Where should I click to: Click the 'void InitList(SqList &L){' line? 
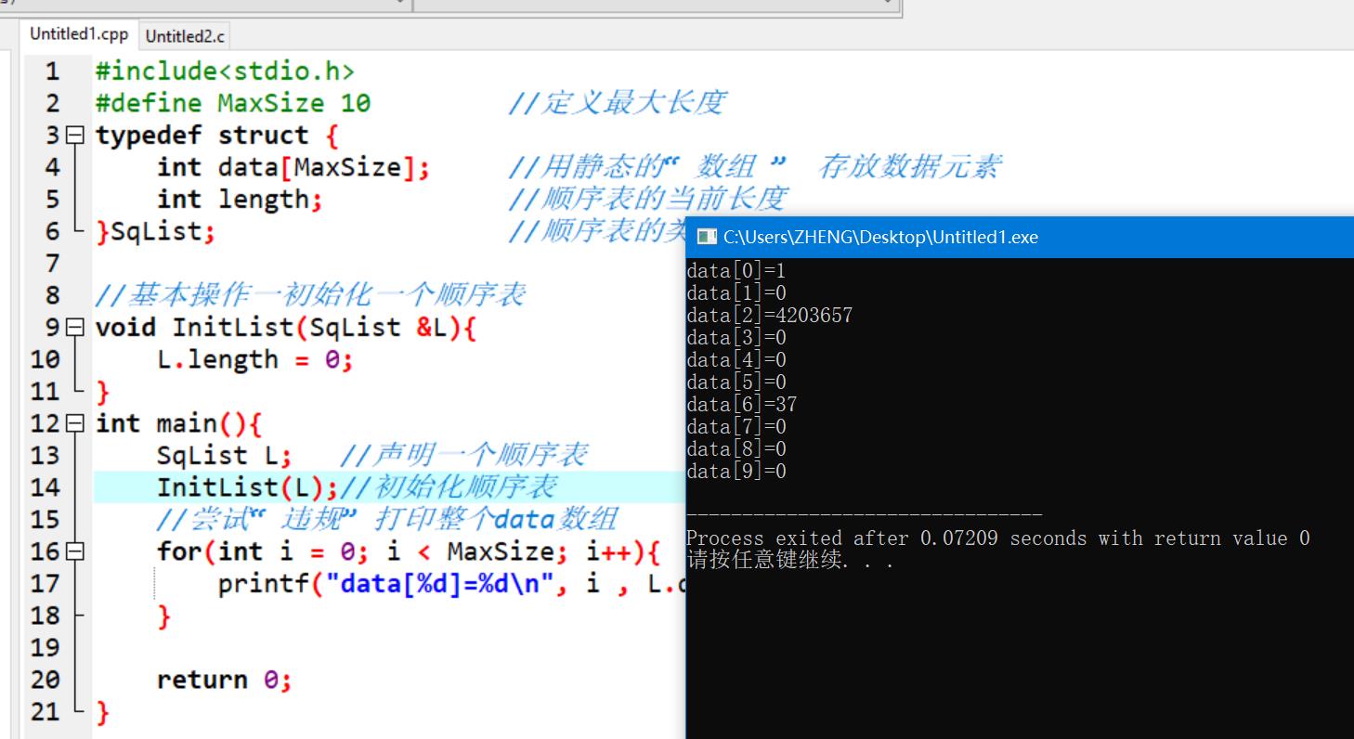(x=286, y=328)
